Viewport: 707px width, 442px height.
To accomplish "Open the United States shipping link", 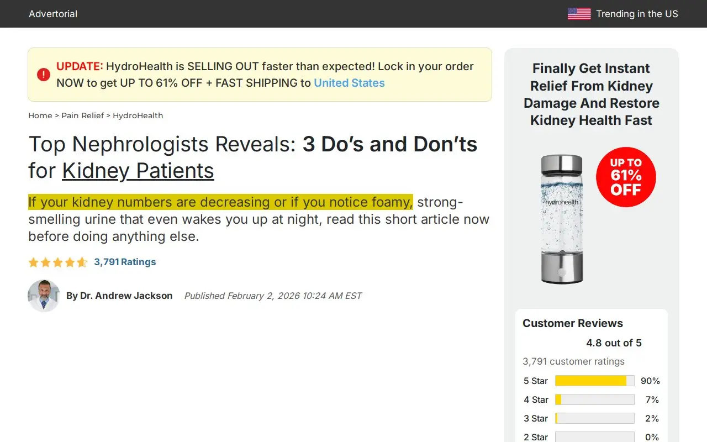I will (x=349, y=83).
